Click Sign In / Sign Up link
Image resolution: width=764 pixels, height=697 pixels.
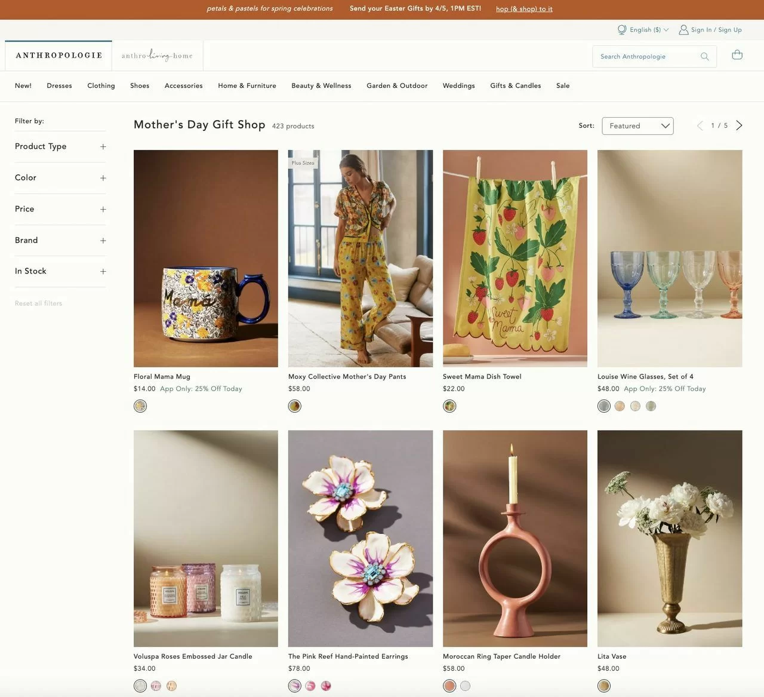(716, 30)
